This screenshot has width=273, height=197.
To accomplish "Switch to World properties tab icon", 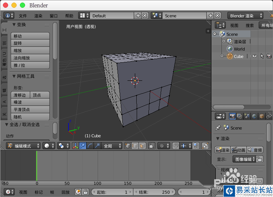I will (x=254, y=116).
